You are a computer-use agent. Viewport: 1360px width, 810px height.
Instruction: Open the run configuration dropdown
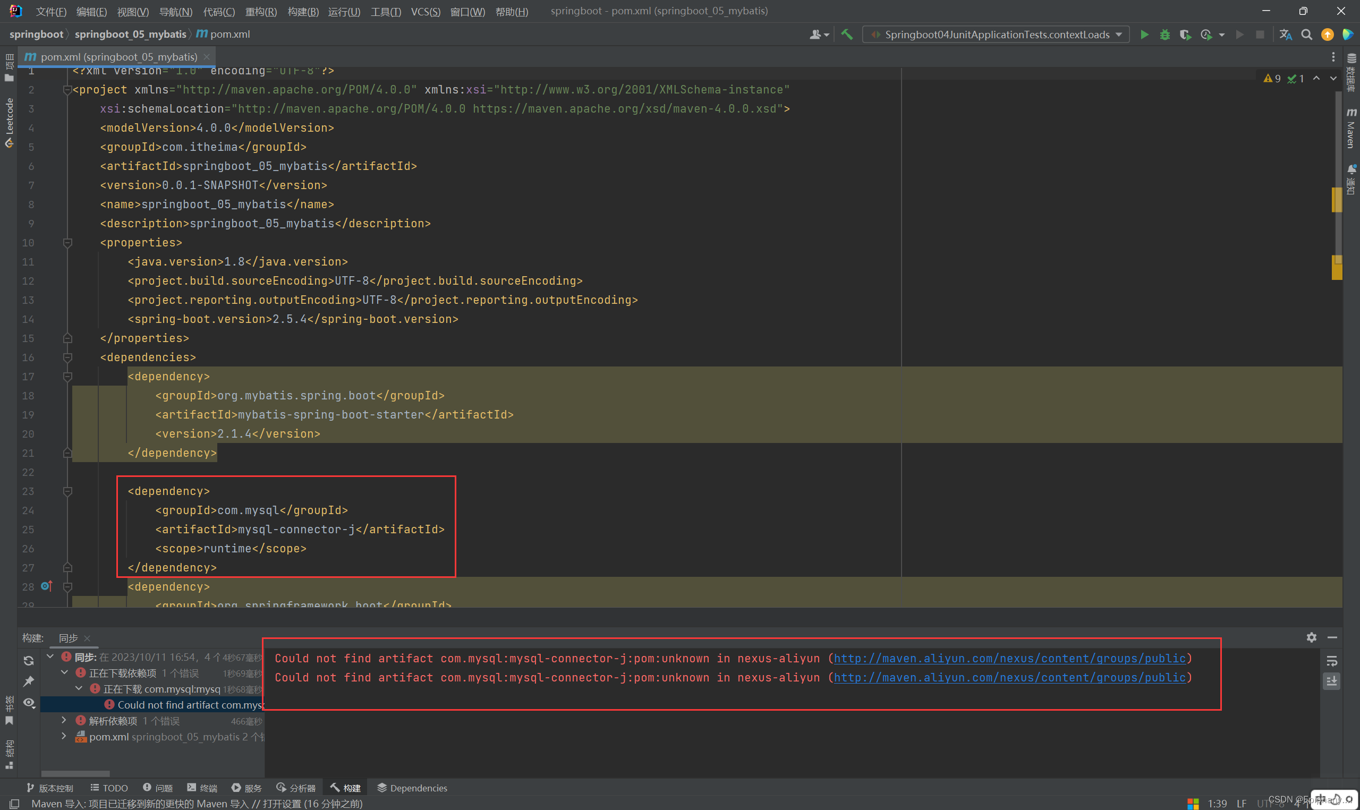point(997,35)
